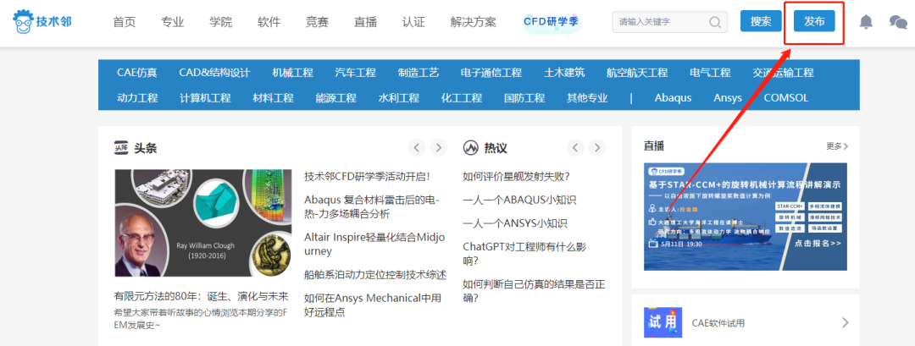The height and width of the screenshot is (346, 915).
Task: Click the 热议 section icon
Action: [x=470, y=148]
